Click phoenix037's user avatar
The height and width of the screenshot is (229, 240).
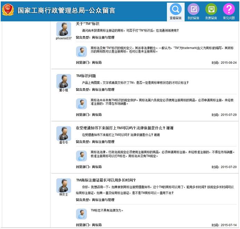pyautogui.click(x=64, y=29)
